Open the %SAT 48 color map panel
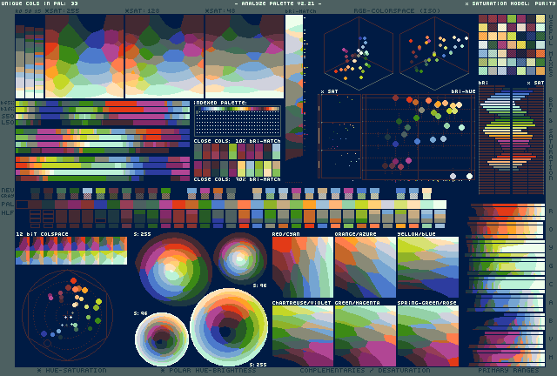Image resolution: width=557 pixels, height=376 pixels. click(x=245, y=57)
